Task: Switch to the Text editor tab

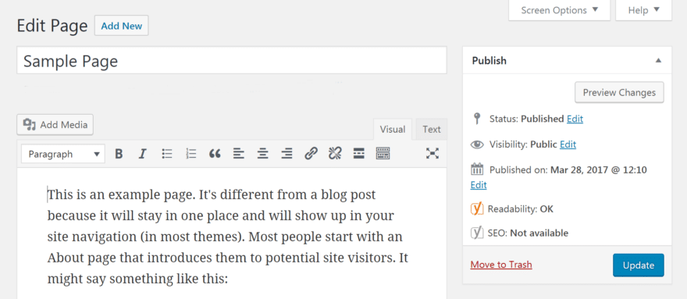Action: coord(432,130)
